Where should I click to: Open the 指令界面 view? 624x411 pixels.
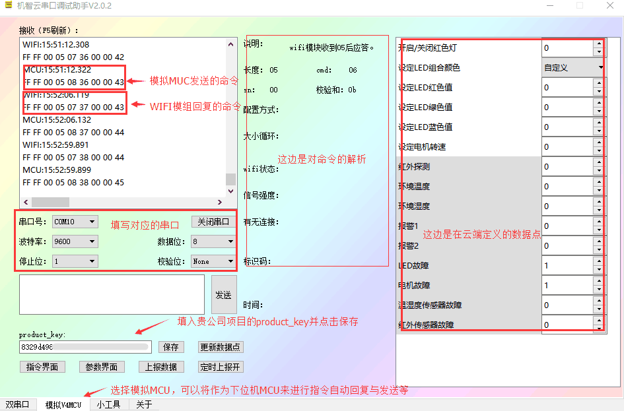point(42,367)
